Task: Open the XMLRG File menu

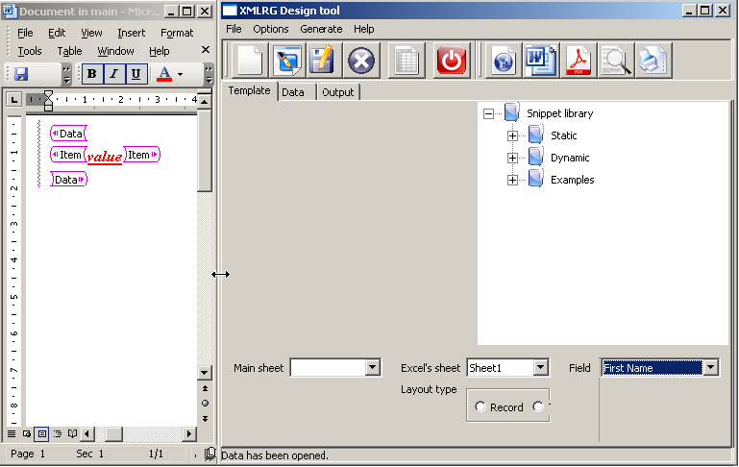Action: (234, 29)
